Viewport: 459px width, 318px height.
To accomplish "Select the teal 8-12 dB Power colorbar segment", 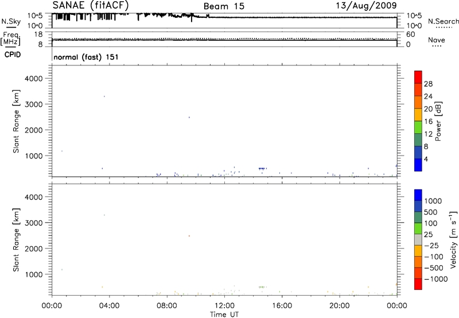I will click(x=418, y=140).
